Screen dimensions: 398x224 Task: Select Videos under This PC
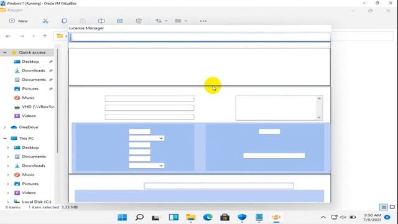coord(29,193)
